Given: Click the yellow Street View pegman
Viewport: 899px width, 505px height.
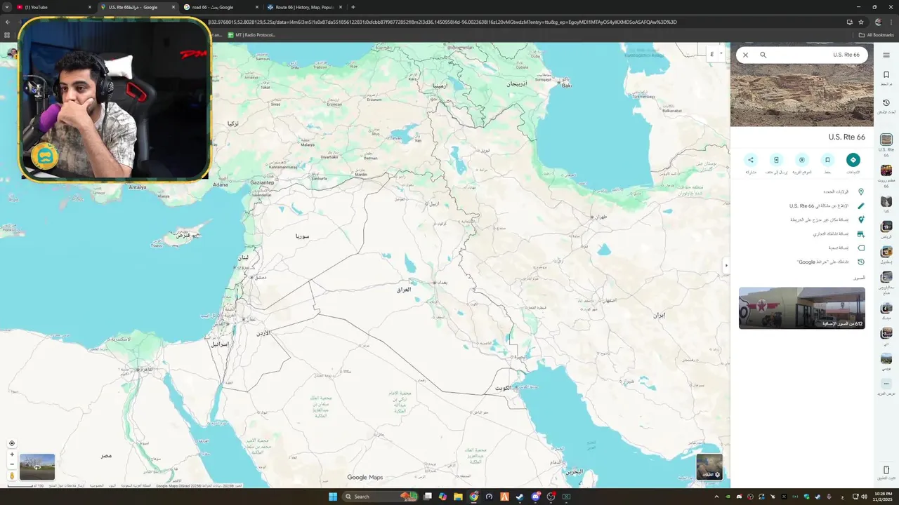Looking at the screenshot, I should point(12,476).
